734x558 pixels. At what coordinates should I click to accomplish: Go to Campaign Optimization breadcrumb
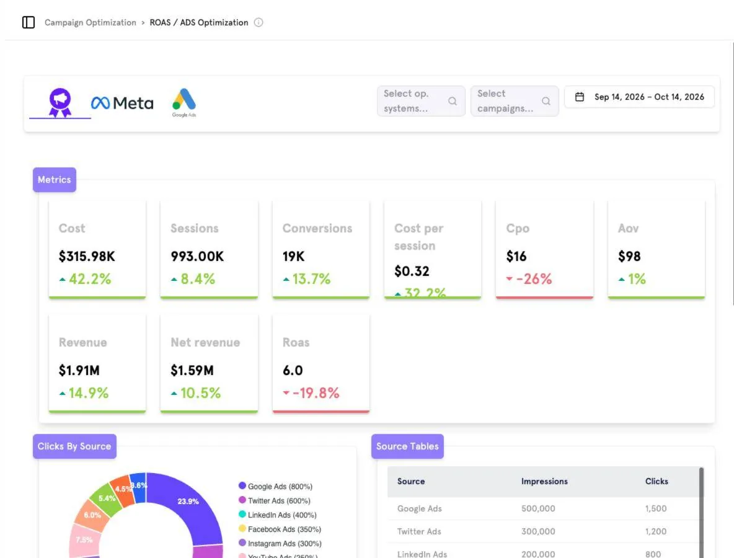pos(91,22)
